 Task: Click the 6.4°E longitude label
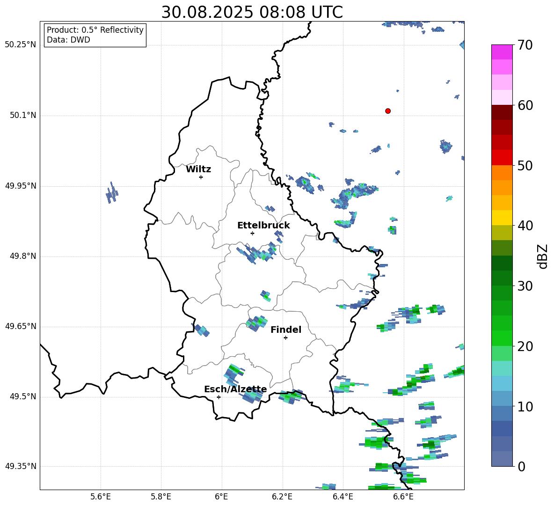343,497
